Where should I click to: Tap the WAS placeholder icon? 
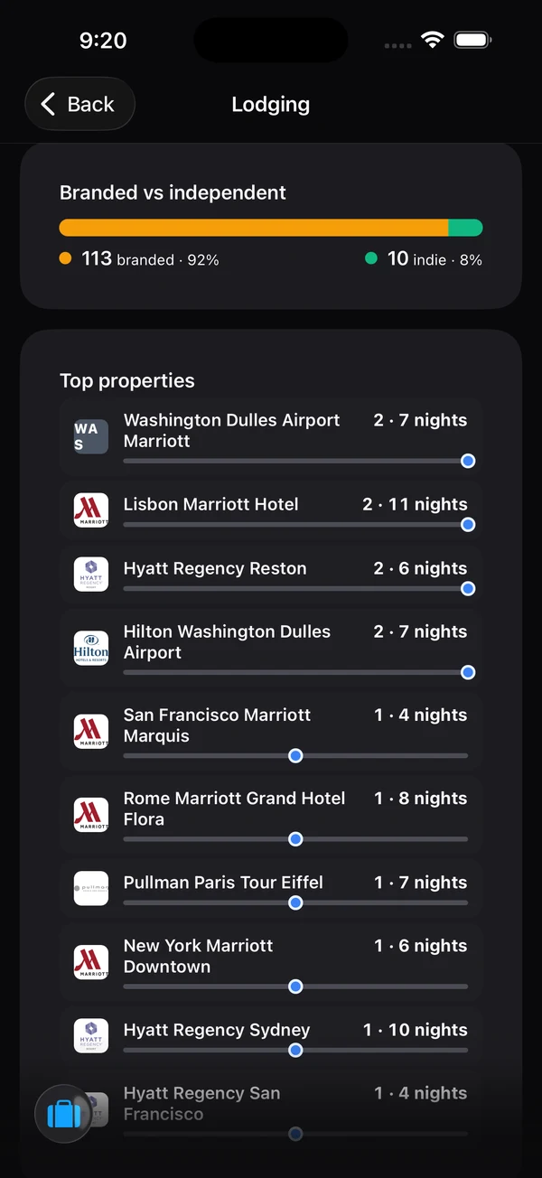91,436
